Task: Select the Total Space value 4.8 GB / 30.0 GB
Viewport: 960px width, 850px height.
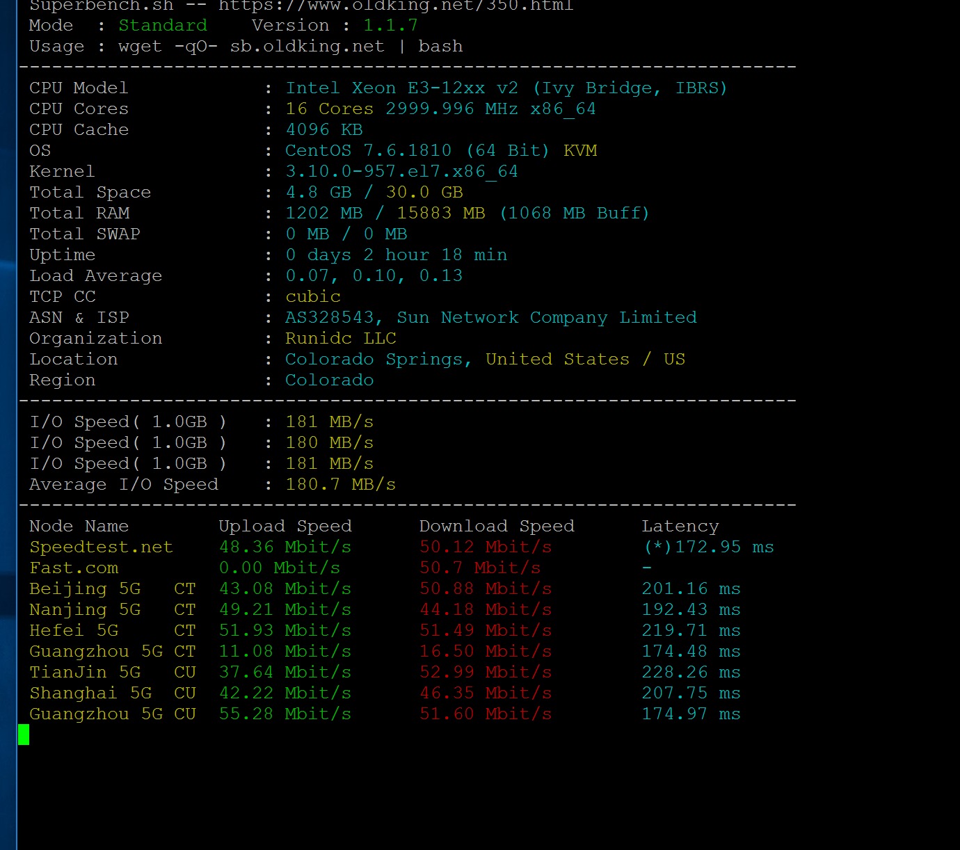Action: (x=374, y=193)
